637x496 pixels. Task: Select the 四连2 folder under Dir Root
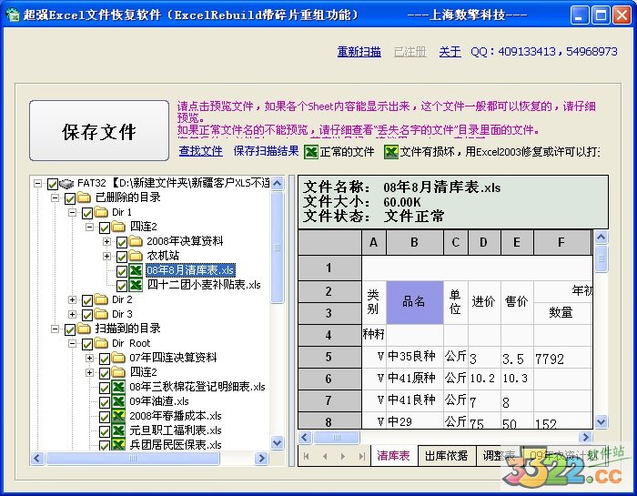(x=144, y=372)
